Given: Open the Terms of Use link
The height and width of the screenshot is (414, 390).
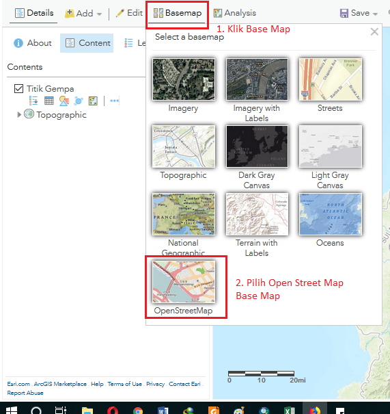Looking at the screenshot, I should (x=124, y=384).
